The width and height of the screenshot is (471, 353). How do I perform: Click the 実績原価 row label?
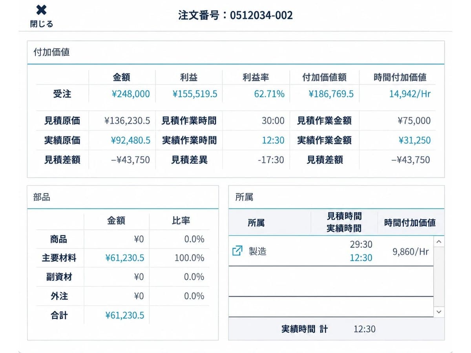[62, 140]
